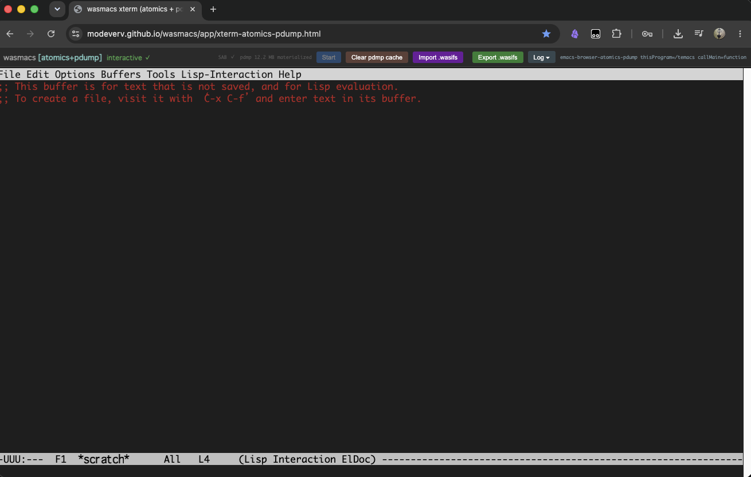The width and height of the screenshot is (751, 477).
Task: Open the Chrome three-dot menu
Action: click(x=740, y=34)
